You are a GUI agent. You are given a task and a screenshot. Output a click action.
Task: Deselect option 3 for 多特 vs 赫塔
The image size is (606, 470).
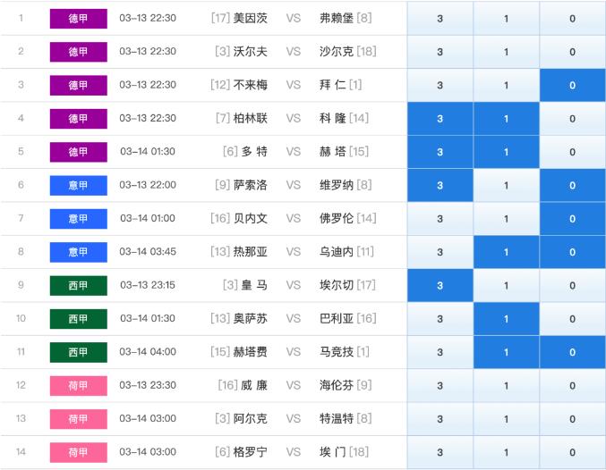click(x=440, y=152)
